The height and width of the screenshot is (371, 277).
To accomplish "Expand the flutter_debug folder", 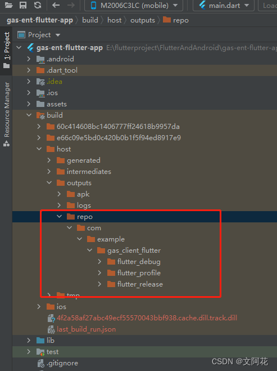I will 99,262.
